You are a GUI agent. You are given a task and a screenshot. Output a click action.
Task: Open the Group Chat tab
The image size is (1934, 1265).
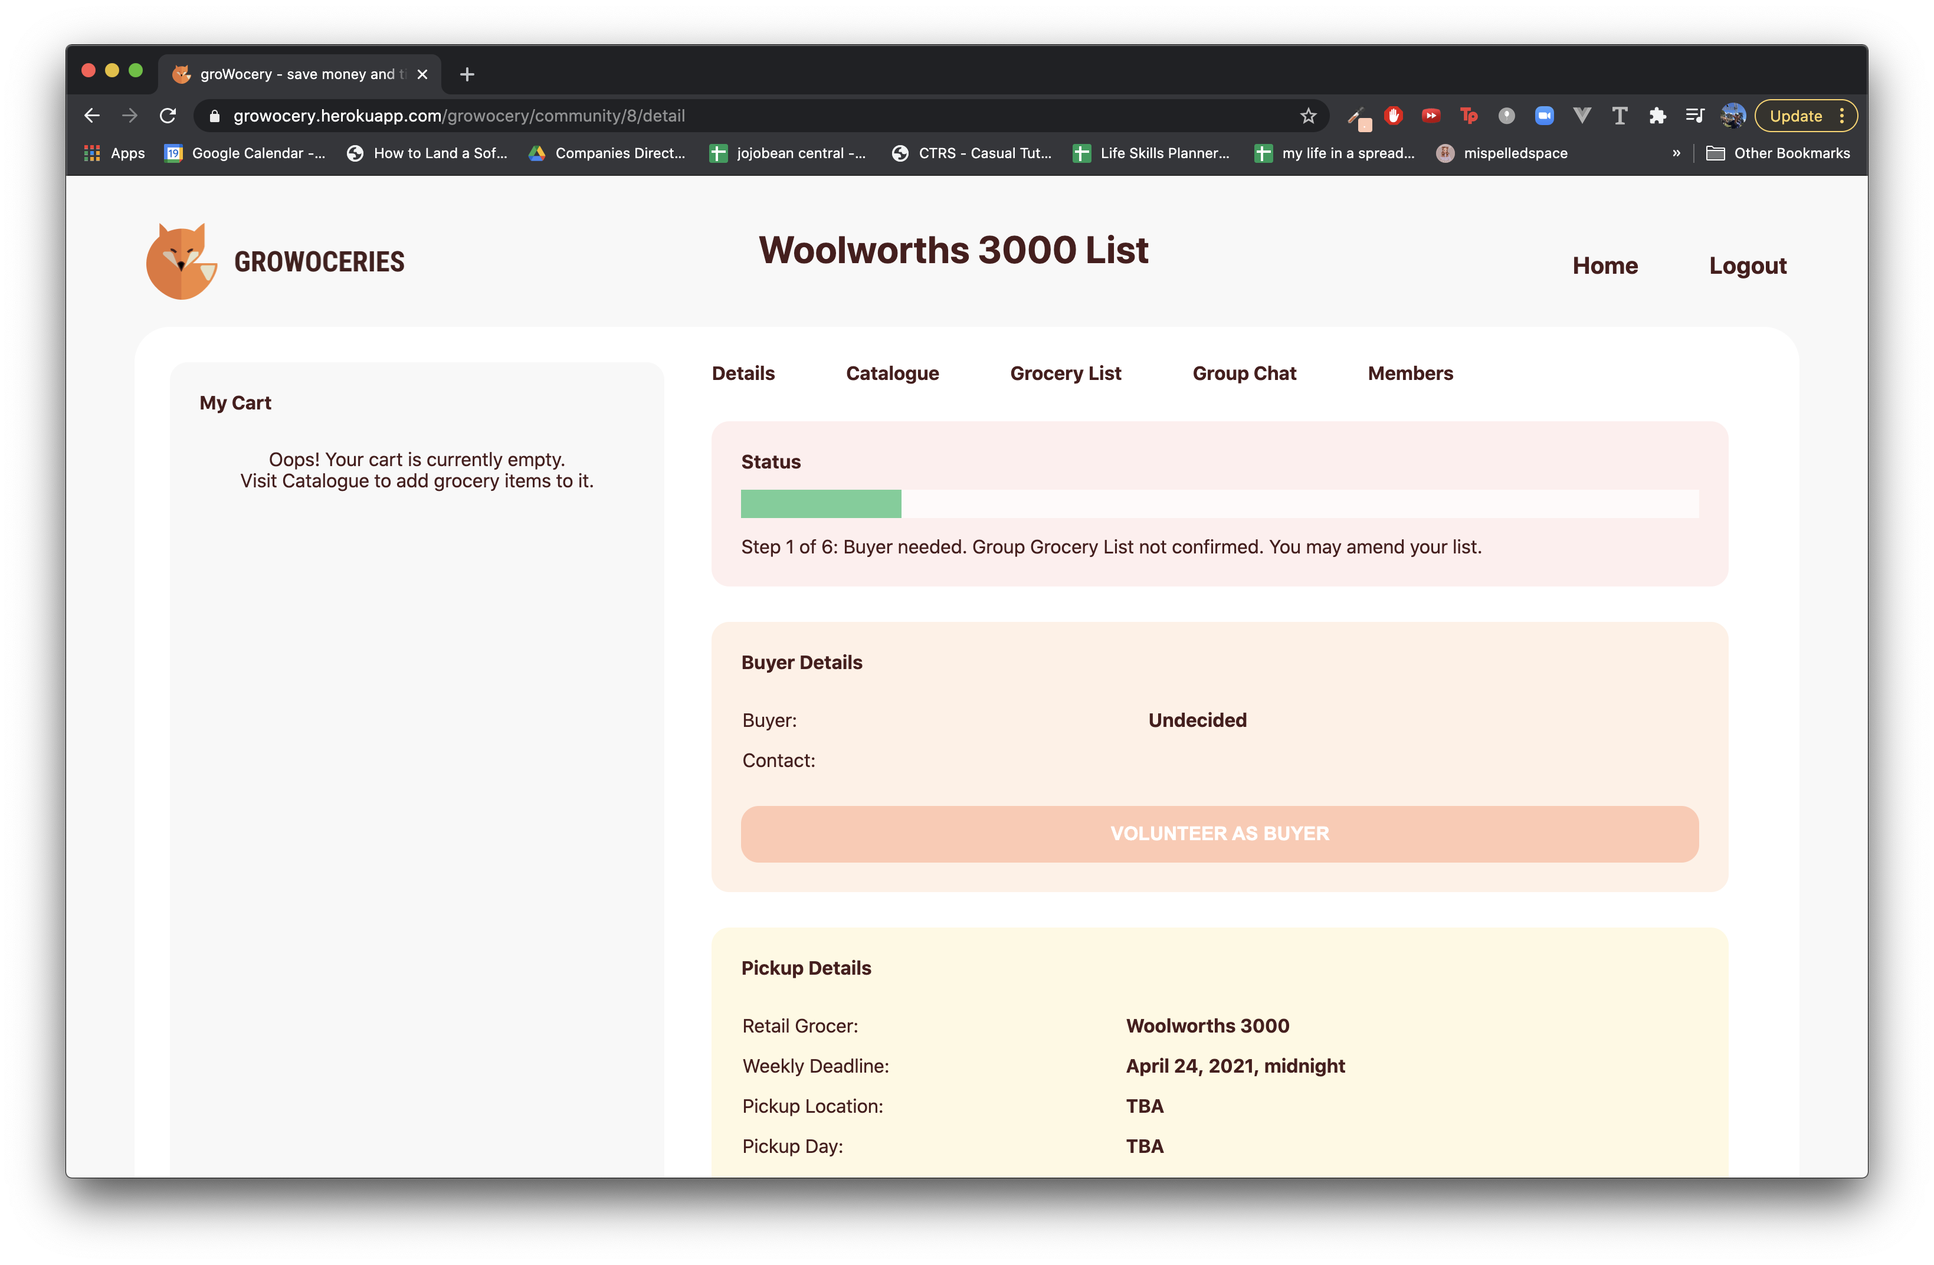pos(1243,373)
